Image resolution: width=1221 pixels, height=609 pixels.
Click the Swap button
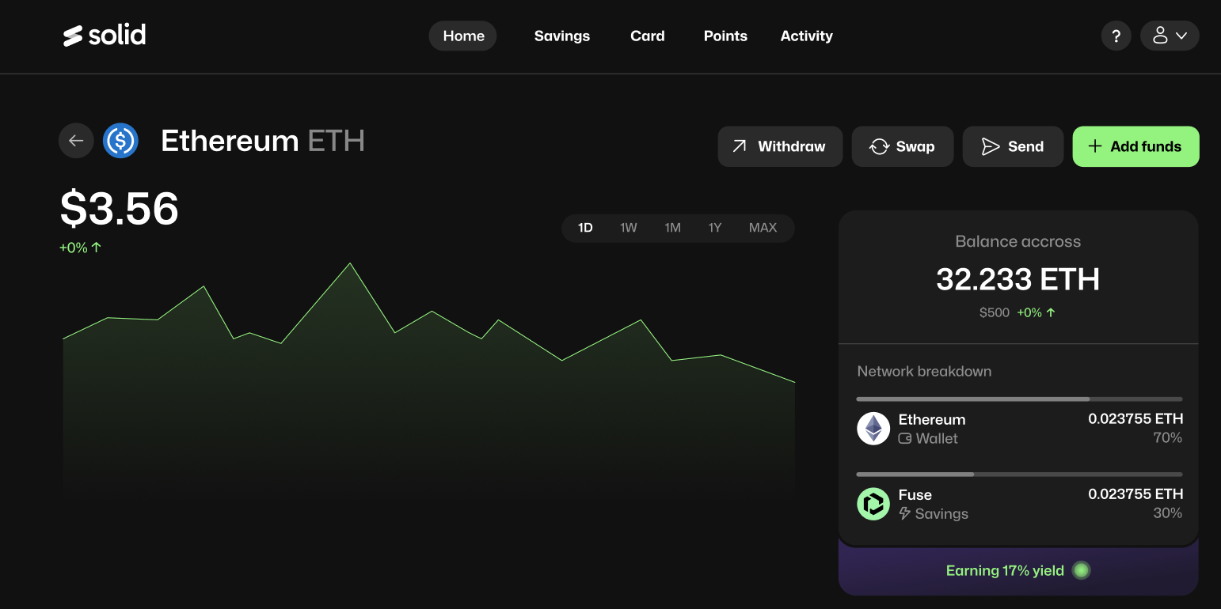tap(903, 146)
